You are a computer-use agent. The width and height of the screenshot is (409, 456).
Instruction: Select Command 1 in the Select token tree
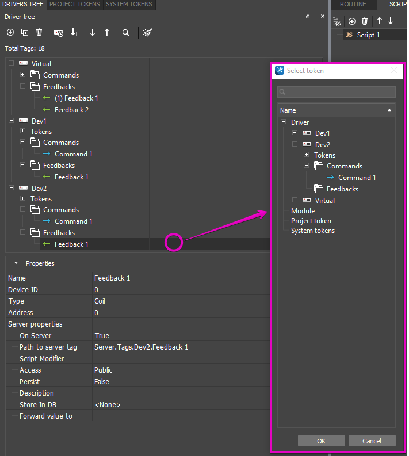coord(357,178)
